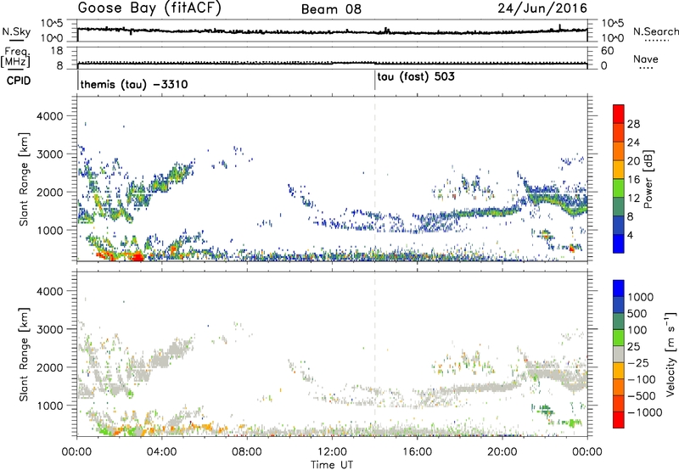Viewport: 679px width, 470px height.
Task: Click the 'CPID' row label
Action: [19, 81]
